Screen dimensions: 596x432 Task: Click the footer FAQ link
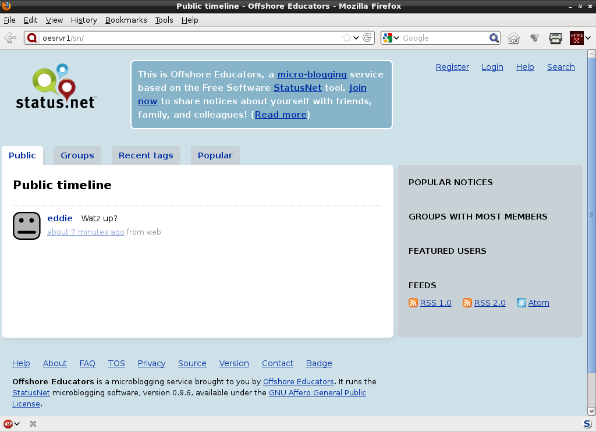[87, 363]
